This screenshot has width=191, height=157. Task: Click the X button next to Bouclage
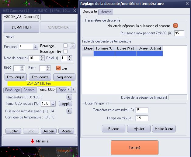point(73,46)
